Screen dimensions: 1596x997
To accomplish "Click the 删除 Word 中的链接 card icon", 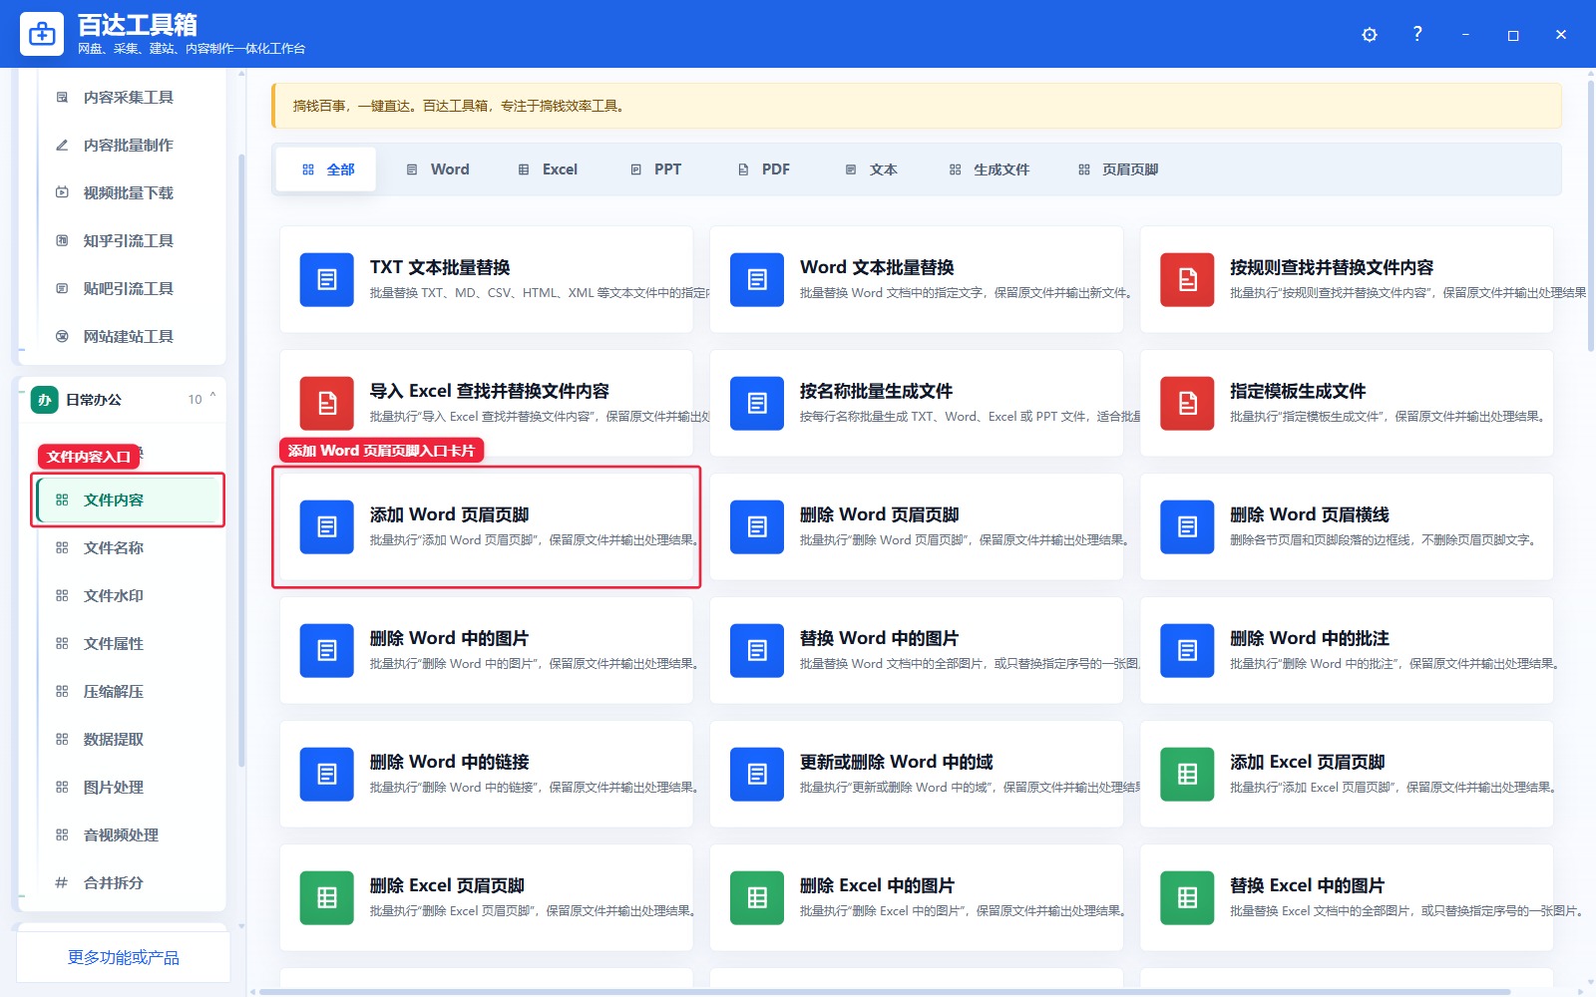I will pos(327,774).
